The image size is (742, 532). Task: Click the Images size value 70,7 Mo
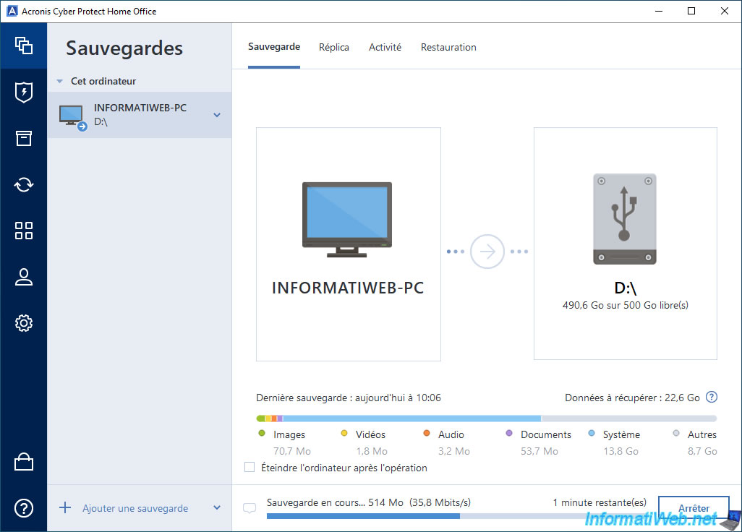point(292,451)
